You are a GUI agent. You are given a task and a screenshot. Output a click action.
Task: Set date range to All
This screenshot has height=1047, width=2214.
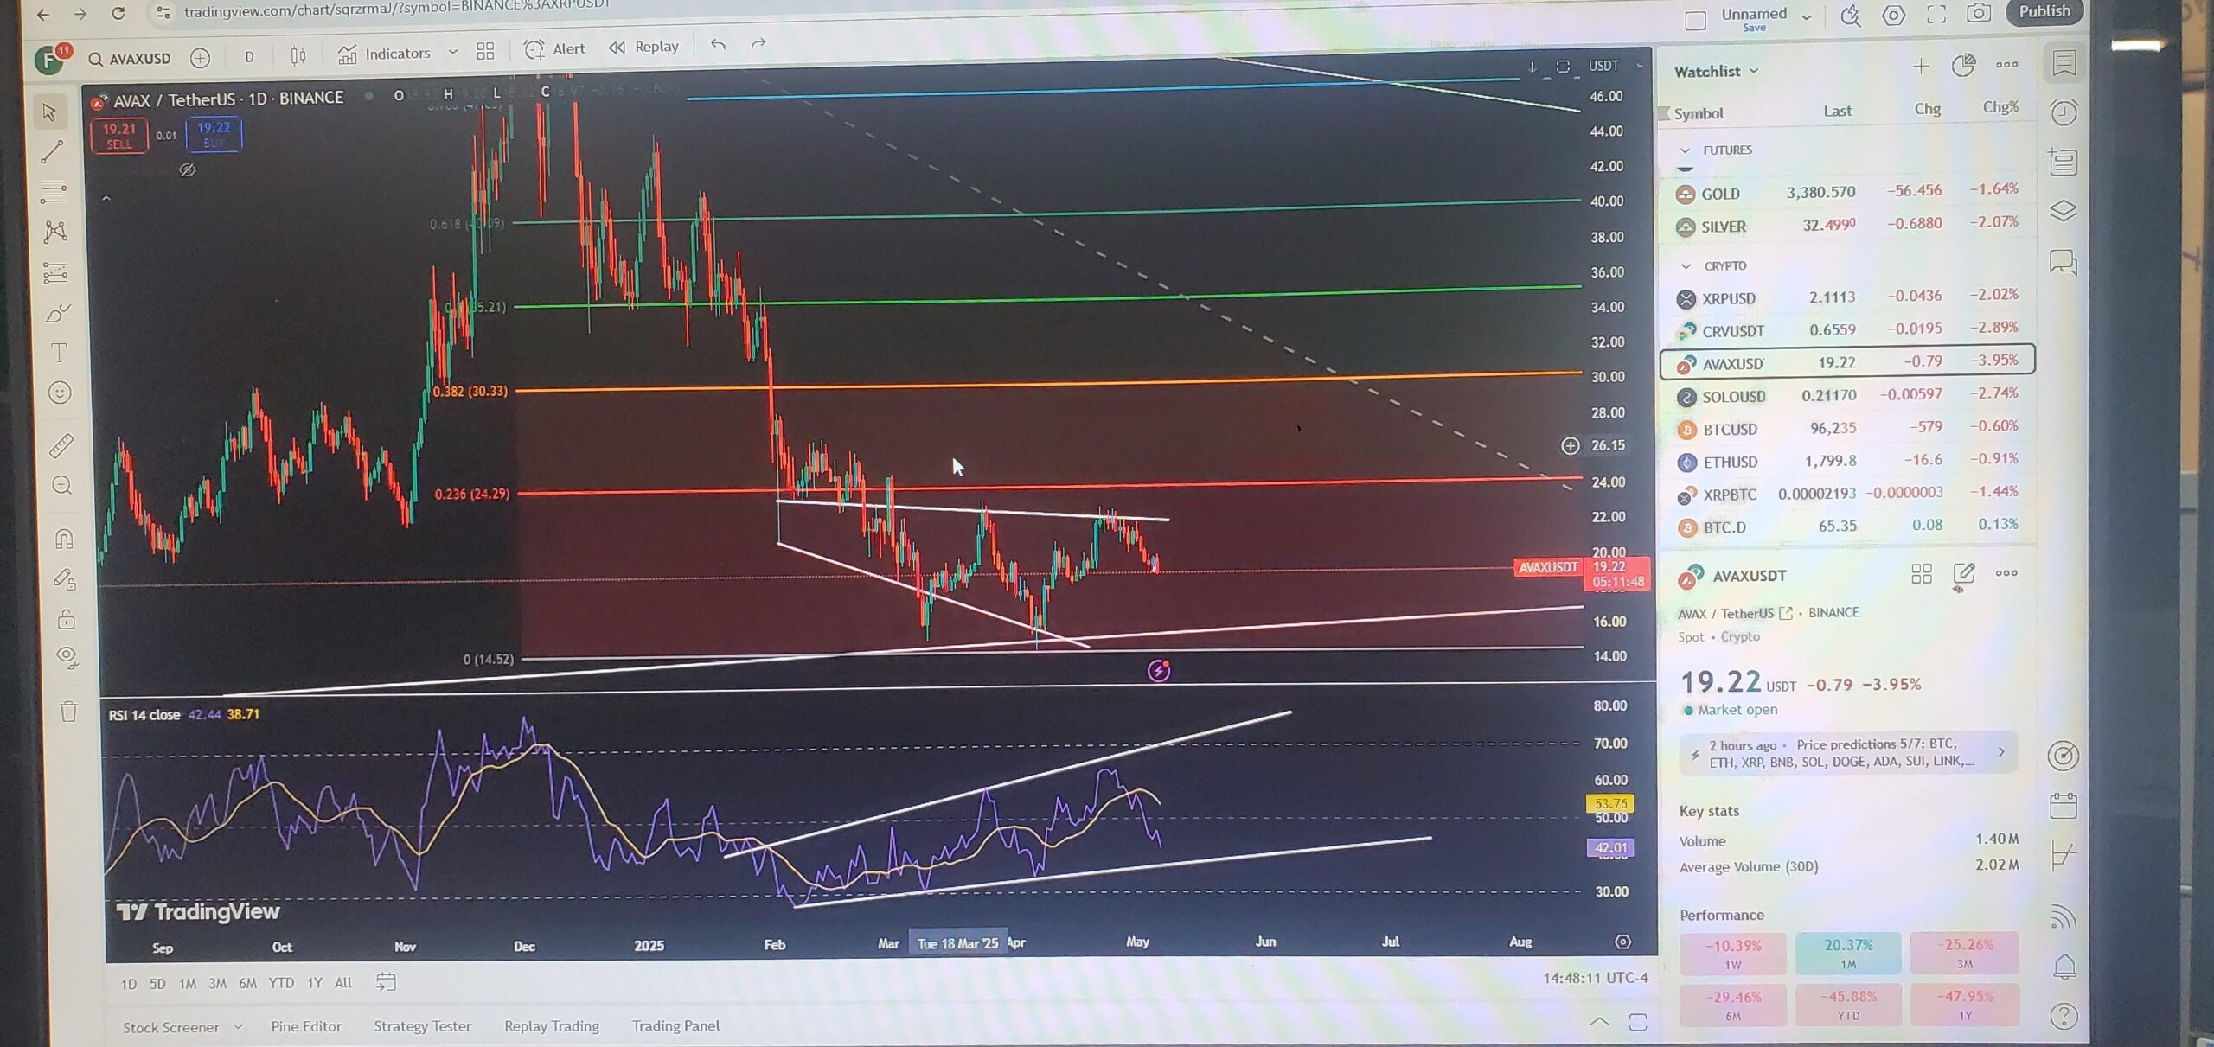[x=343, y=982]
